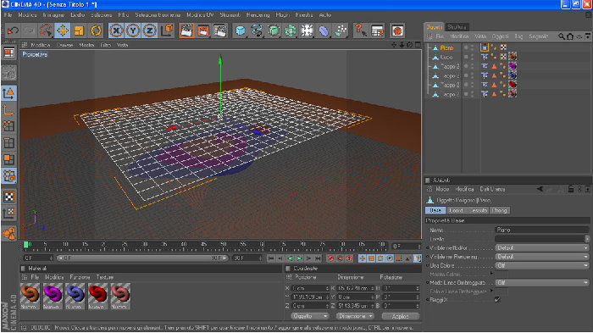Select the Piano object in tree

tap(446, 47)
